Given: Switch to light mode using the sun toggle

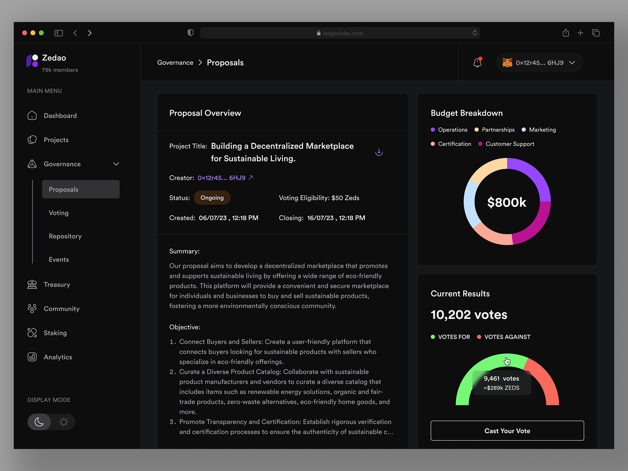Looking at the screenshot, I should coord(63,422).
